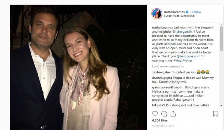Save the post with the bookmark icon
Viewport: 224px width, 130px height.
(x=215, y=114)
